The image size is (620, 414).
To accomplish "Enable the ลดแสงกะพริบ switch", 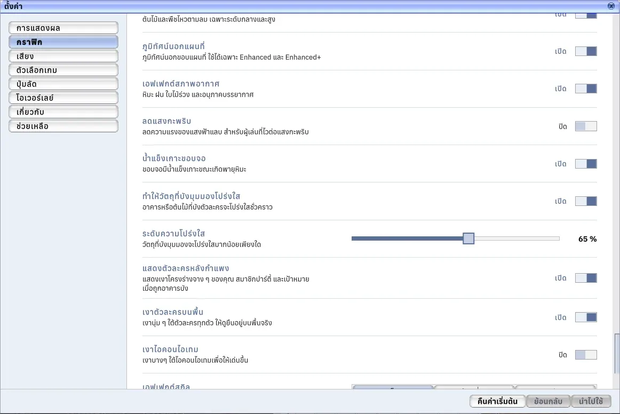I will pyautogui.click(x=586, y=126).
